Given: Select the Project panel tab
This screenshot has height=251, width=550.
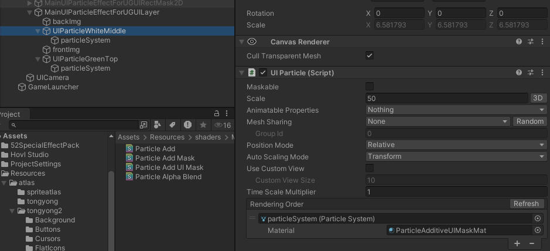Looking at the screenshot, I should tap(9, 114).
